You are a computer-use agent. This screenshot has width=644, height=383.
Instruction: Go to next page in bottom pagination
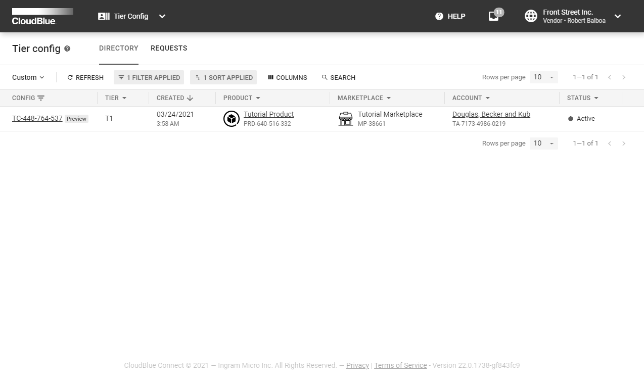[624, 143]
